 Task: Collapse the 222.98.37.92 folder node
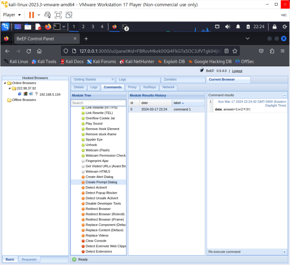coord(9,88)
